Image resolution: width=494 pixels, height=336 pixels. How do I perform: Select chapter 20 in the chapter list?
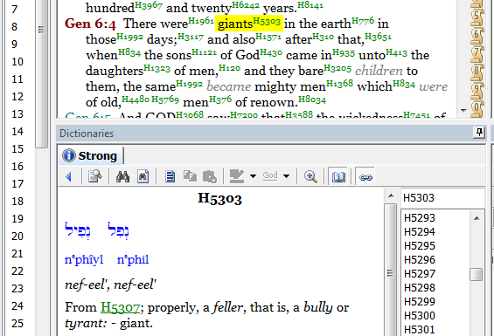(x=17, y=237)
